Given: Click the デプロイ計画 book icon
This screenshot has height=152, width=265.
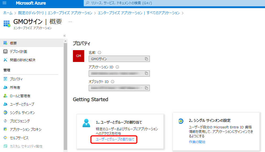Looking at the screenshot, I should click(x=6, y=51).
